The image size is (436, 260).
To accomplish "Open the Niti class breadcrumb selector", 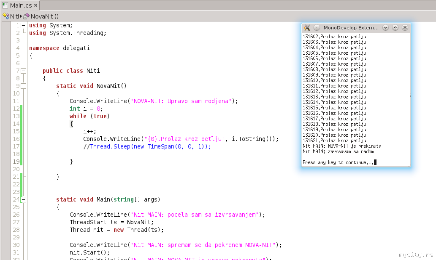I will (x=14, y=16).
